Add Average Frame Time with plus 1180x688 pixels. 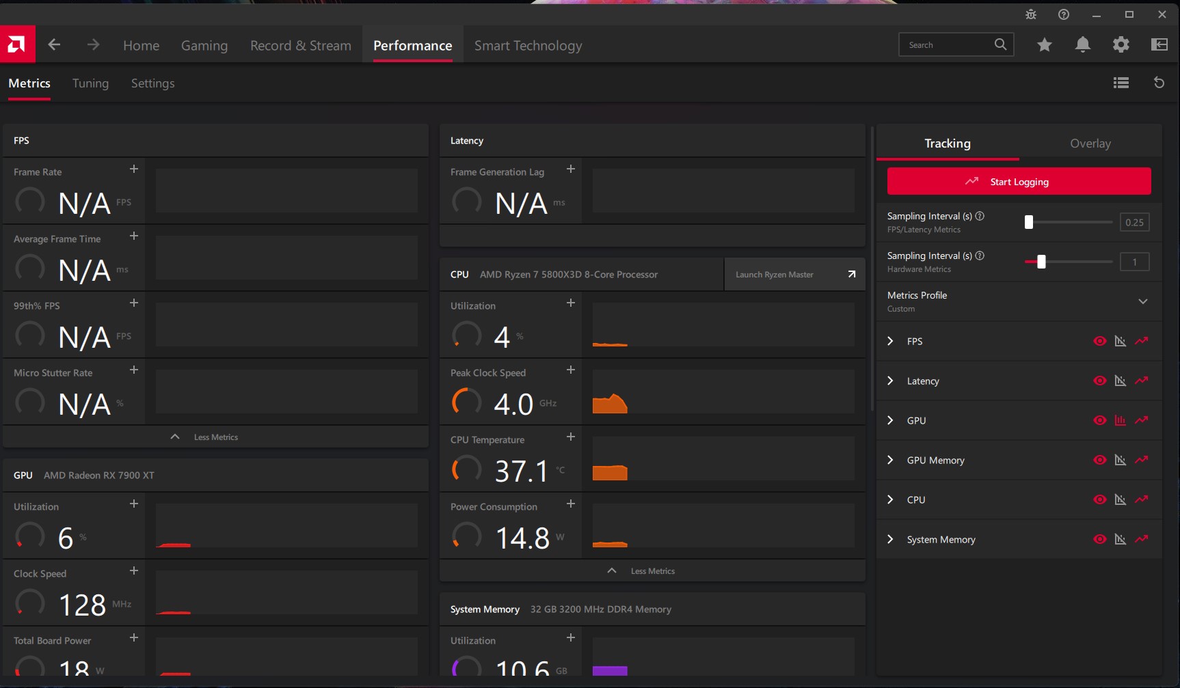[134, 236]
